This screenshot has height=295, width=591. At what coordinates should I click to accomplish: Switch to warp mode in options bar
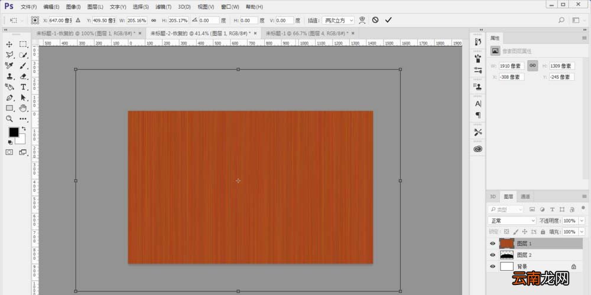362,20
